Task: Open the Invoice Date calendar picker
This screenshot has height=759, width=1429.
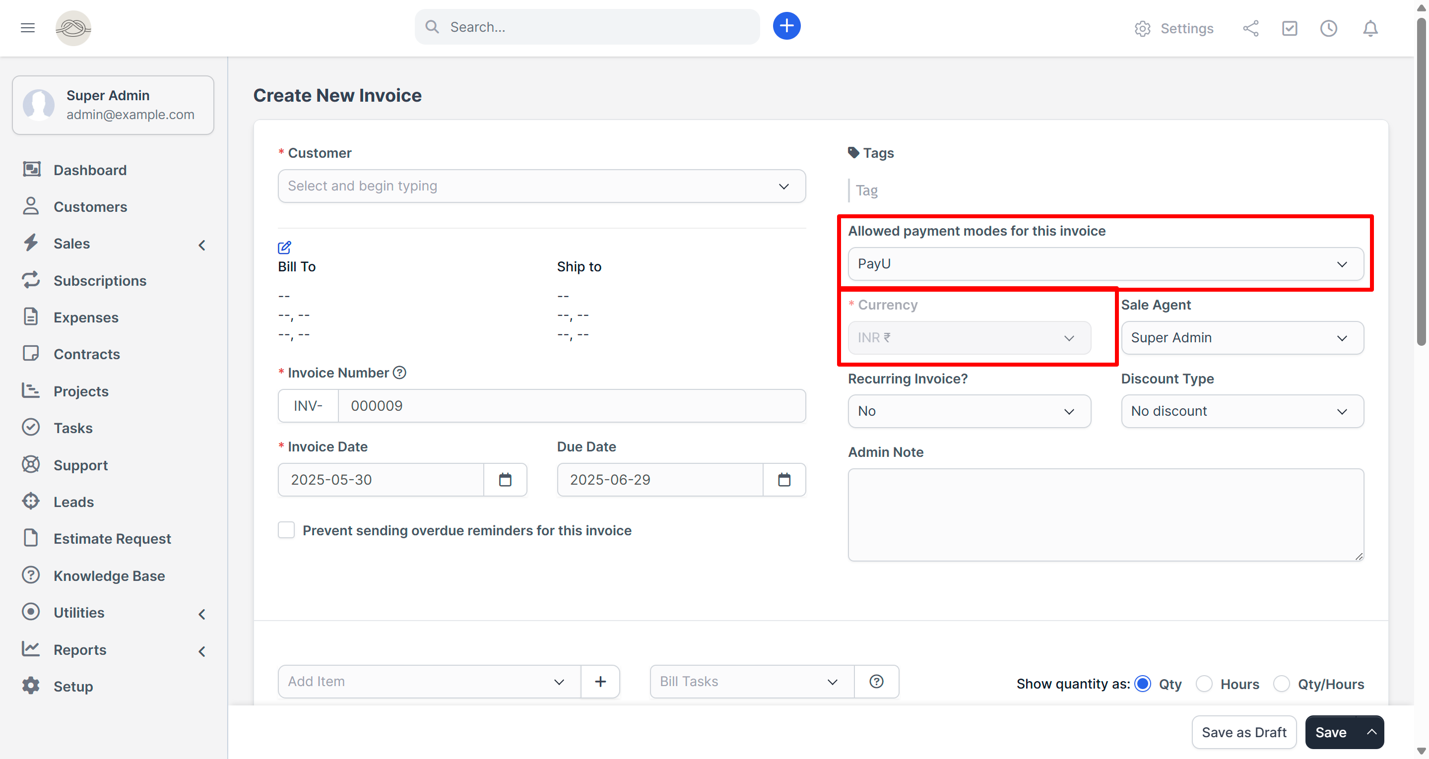Action: click(506, 479)
